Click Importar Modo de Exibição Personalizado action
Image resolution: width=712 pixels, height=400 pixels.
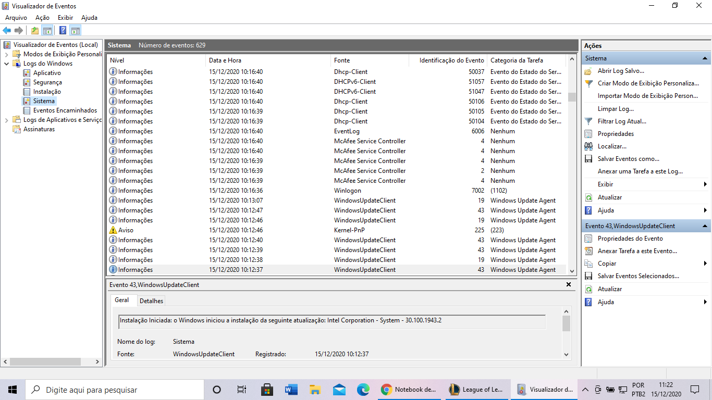[648, 96]
